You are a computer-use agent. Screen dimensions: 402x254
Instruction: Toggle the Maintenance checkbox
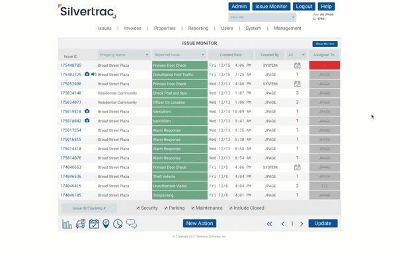click(193, 208)
